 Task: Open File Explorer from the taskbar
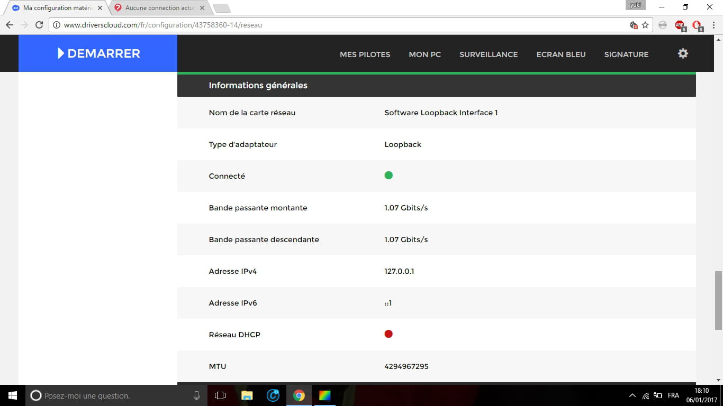click(247, 395)
